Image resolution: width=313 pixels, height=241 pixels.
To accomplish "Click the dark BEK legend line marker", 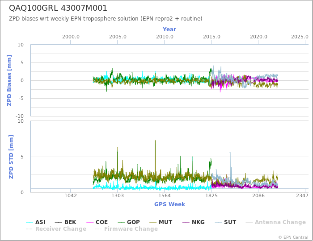I will [58, 222].
